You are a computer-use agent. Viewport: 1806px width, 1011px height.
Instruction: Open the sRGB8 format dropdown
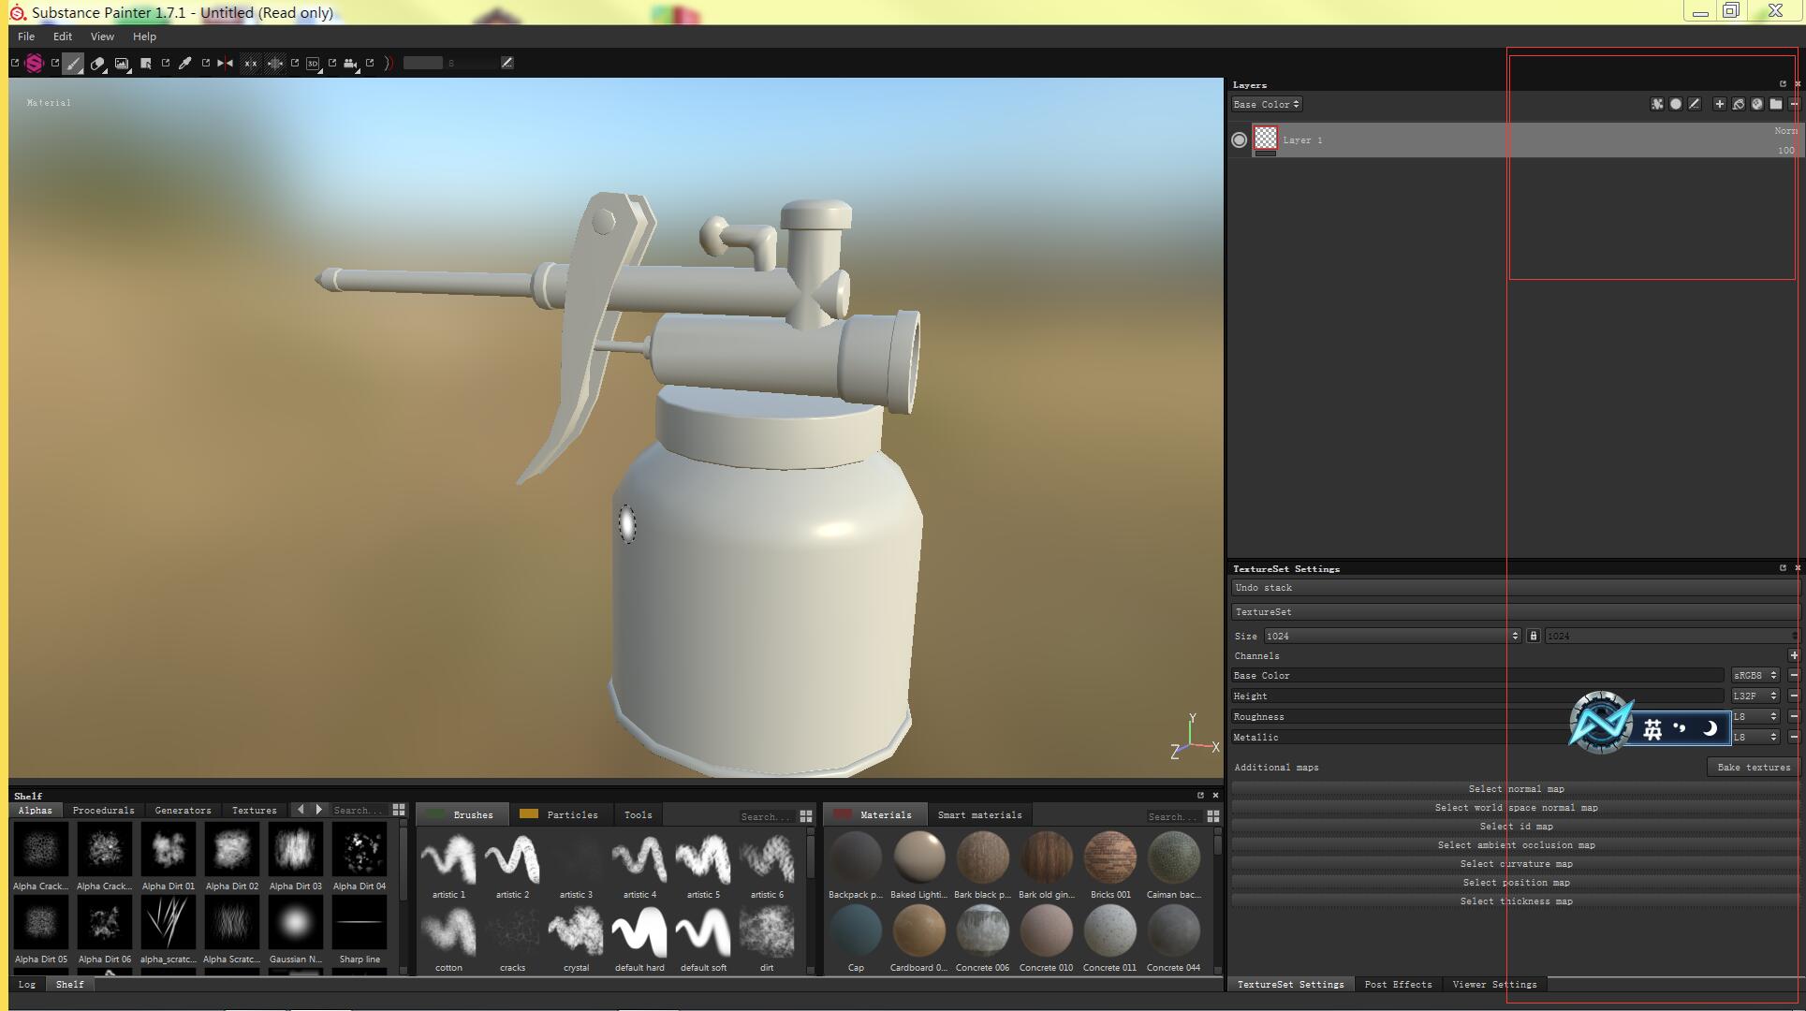[x=1754, y=675]
